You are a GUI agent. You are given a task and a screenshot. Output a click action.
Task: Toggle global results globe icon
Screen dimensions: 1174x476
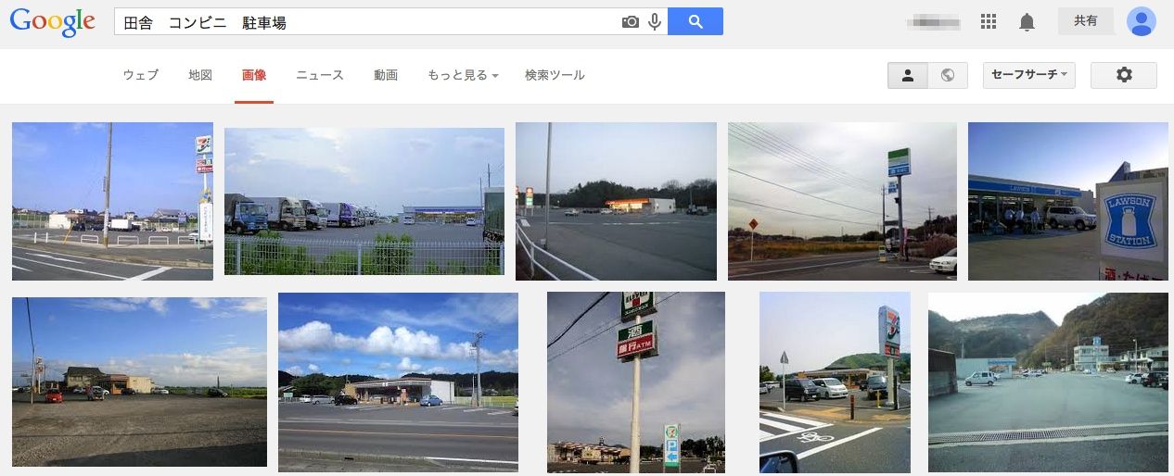(x=948, y=75)
